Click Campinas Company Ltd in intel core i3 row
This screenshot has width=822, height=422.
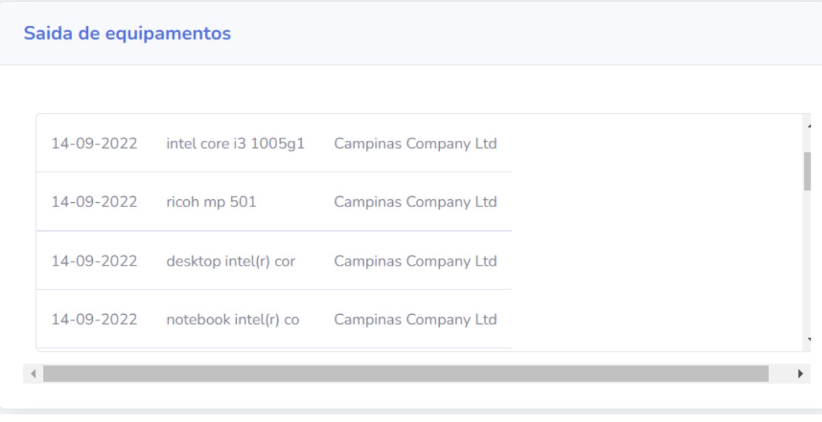pyautogui.click(x=415, y=144)
